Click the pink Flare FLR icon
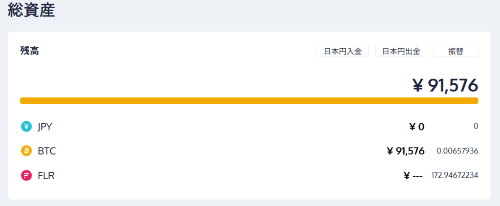 (26, 175)
